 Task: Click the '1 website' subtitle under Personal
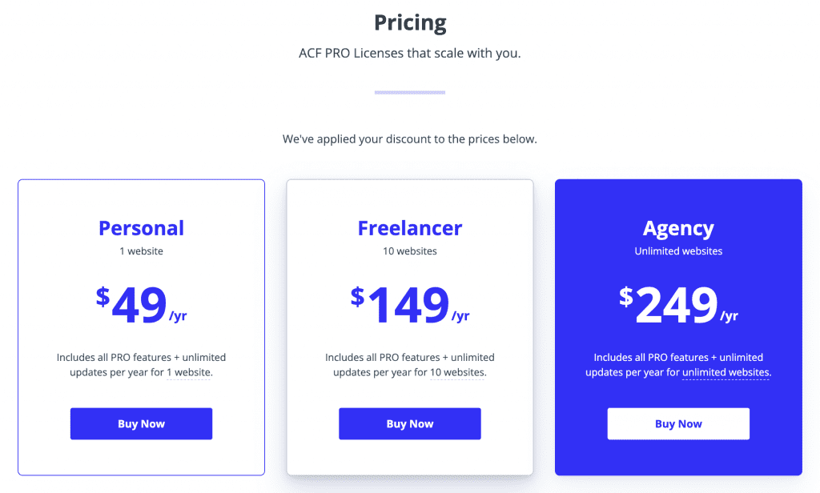tap(141, 251)
